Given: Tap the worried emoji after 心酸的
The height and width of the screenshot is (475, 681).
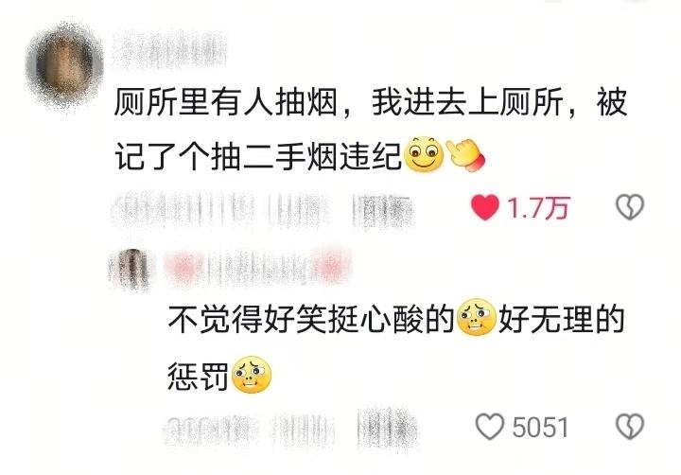Looking at the screenshot, I should click(477, 317).
